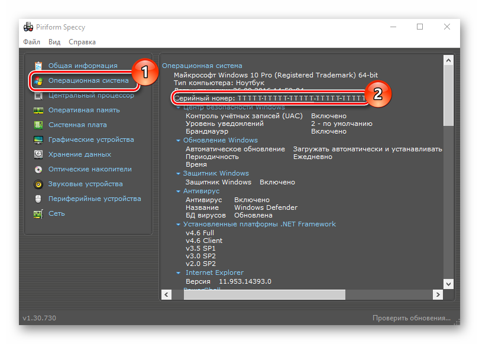
Task: Click the v1.30.730 version label
Action: 39,318
